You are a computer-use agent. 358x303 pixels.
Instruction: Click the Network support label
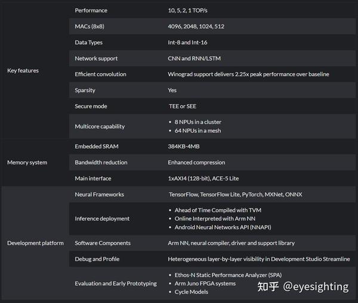click(96, 58)
